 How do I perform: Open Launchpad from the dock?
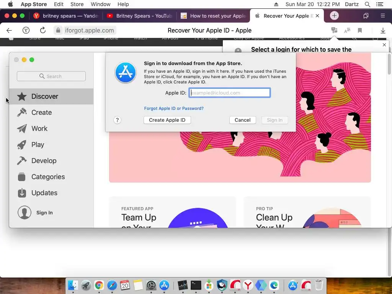tap(86, 285)
